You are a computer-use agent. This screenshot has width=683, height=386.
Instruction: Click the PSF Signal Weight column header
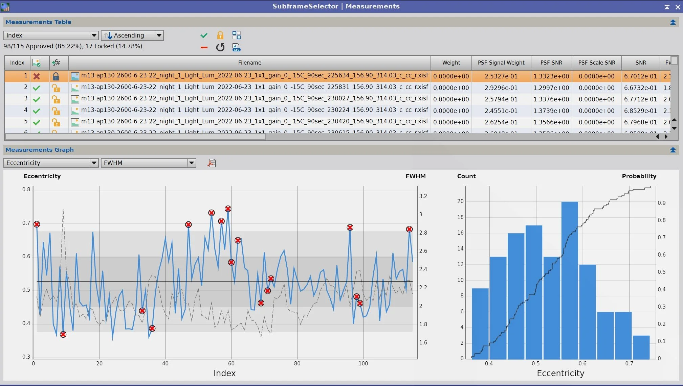coord(501,63)
